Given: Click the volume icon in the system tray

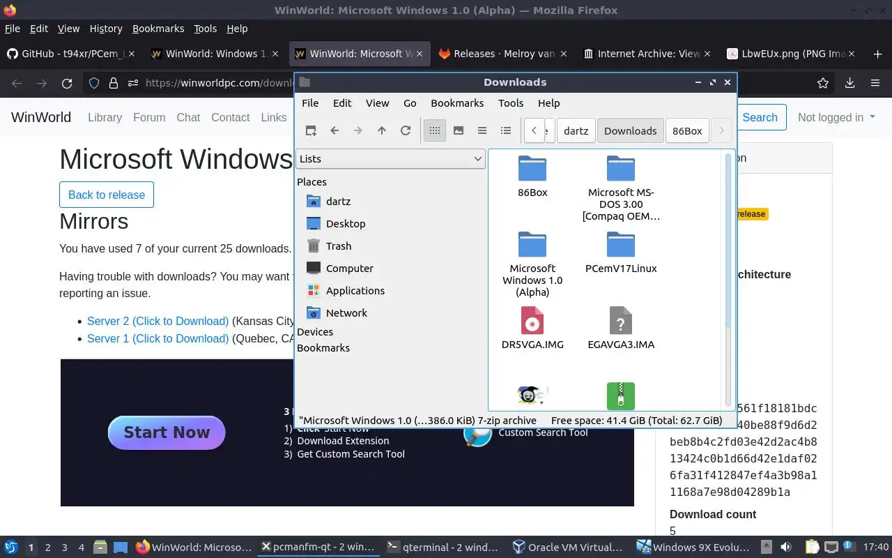Looking at the screenshot, I should [786, 548].
